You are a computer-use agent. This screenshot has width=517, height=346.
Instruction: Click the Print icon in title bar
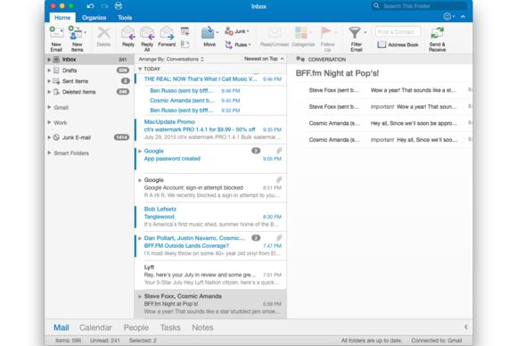point(119,6)
